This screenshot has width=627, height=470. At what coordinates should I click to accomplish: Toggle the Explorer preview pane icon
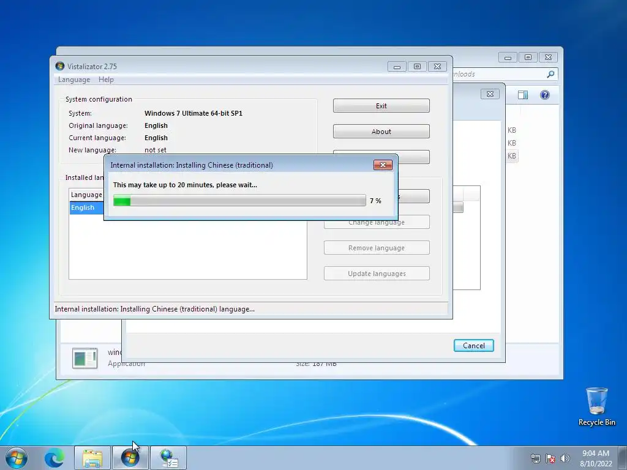(x=523, y=95)
